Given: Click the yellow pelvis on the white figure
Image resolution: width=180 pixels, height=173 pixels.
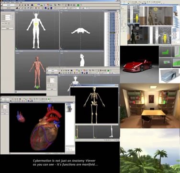Looking at the screenshot, I should coord(36,25).
